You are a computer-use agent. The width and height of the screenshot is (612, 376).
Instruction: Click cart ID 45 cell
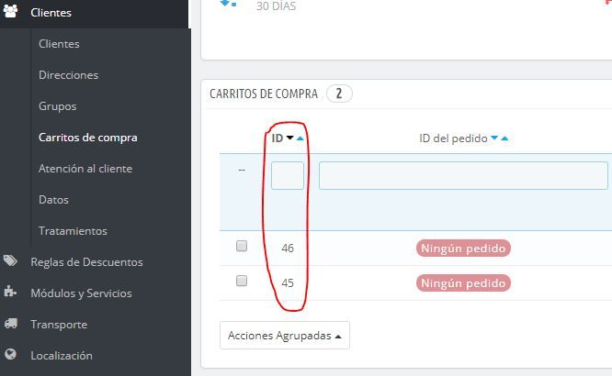click(x=288, y=282)
